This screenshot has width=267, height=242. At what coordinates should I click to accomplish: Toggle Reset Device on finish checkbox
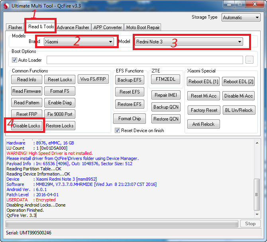click(117, 131)
